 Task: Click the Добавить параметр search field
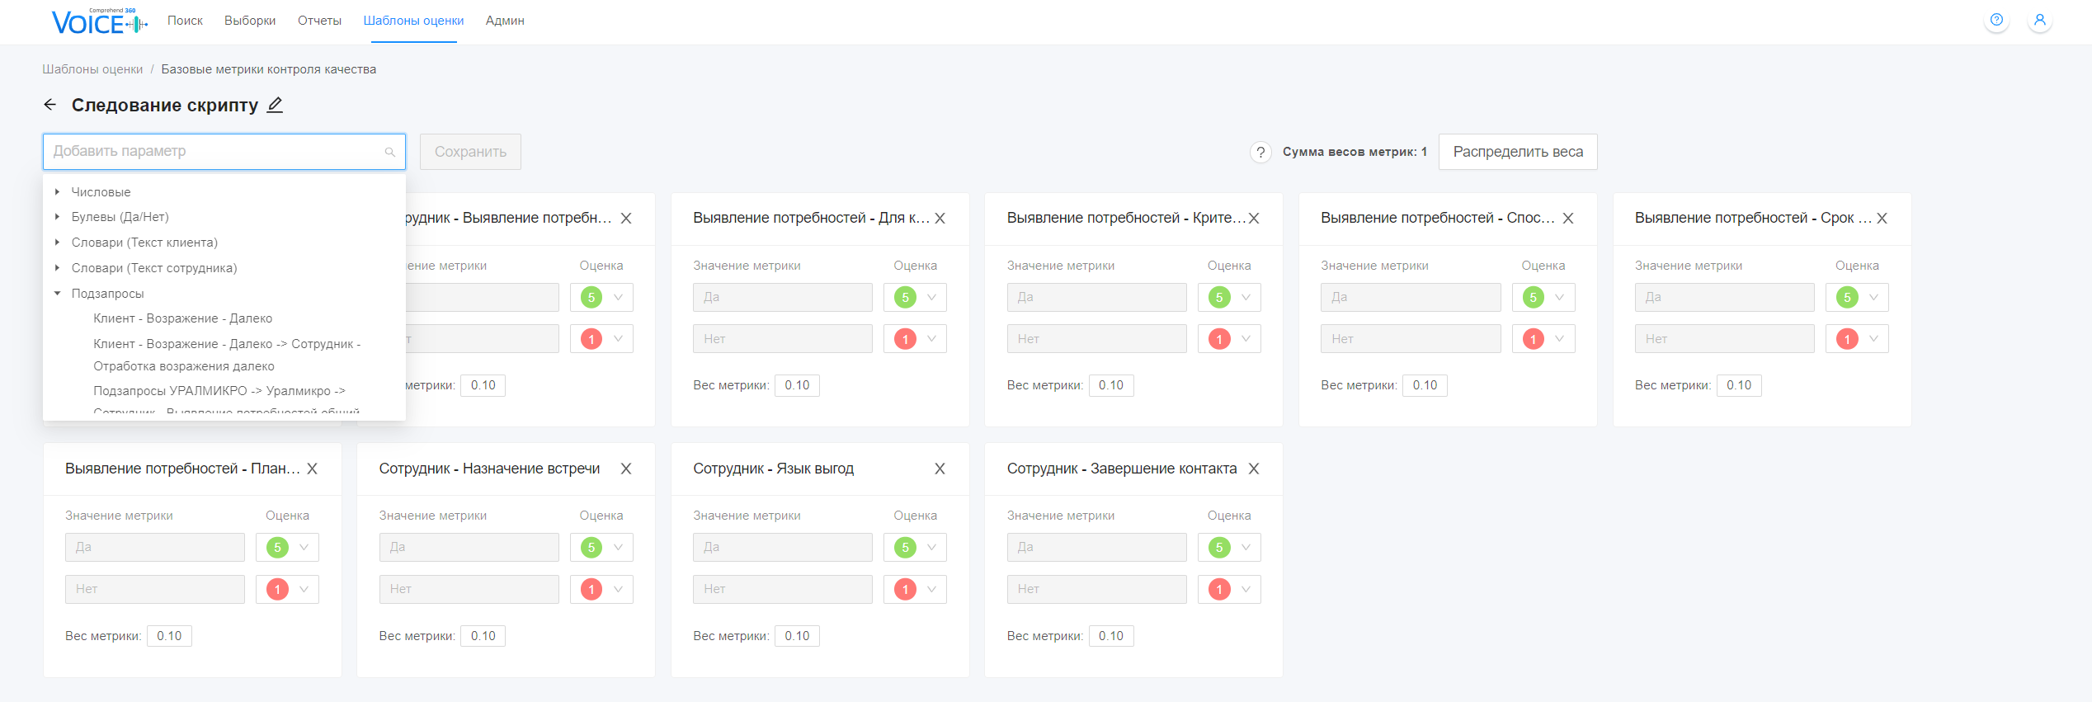(x=216, y=152)
